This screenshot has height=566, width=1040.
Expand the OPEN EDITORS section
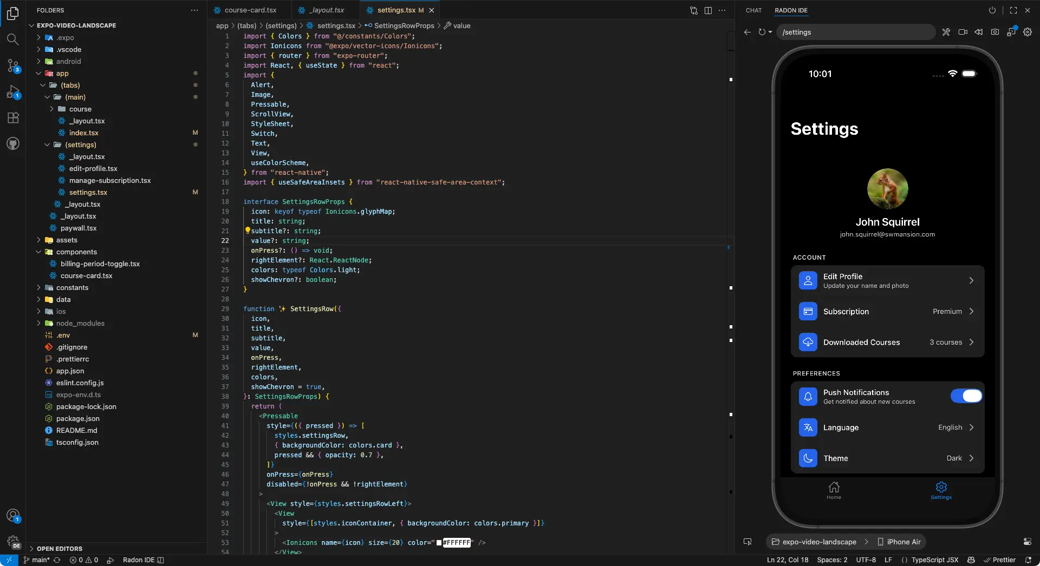[60, 548]
